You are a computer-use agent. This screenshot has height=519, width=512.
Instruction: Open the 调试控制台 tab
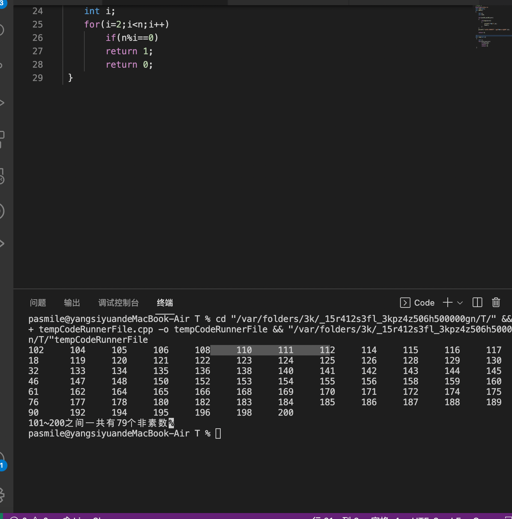[x=119, y=303]
